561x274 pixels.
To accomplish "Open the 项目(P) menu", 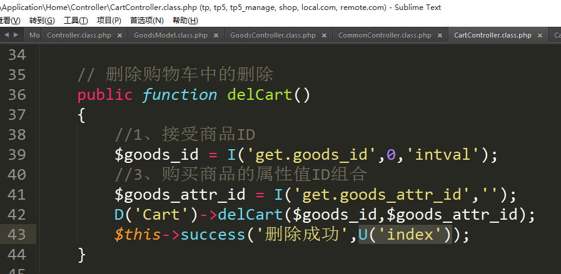I will pos(109,21).
